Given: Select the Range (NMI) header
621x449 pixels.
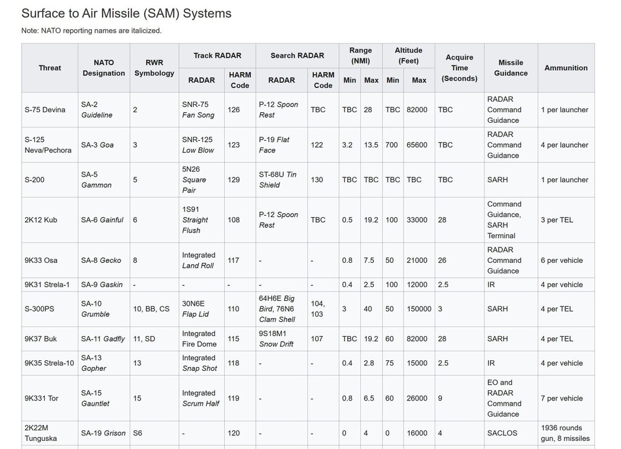Looking at the screenshot, I should (361, 55).
